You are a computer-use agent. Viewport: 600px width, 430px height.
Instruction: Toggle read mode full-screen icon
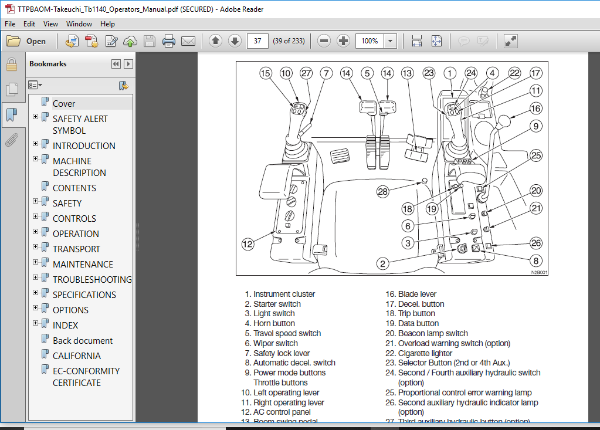click(510, 41)
